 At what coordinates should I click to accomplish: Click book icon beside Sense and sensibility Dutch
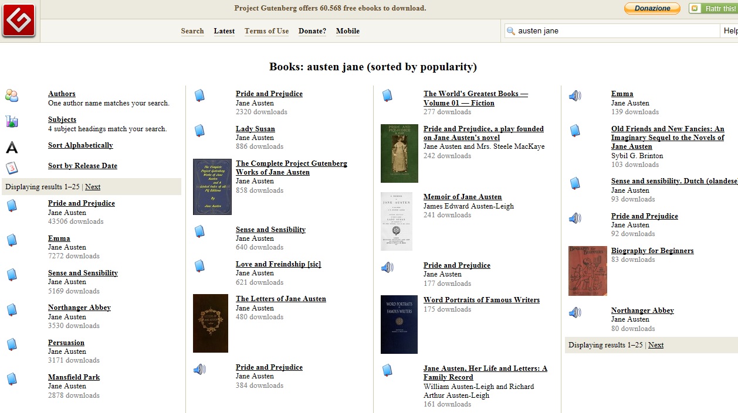575,183
